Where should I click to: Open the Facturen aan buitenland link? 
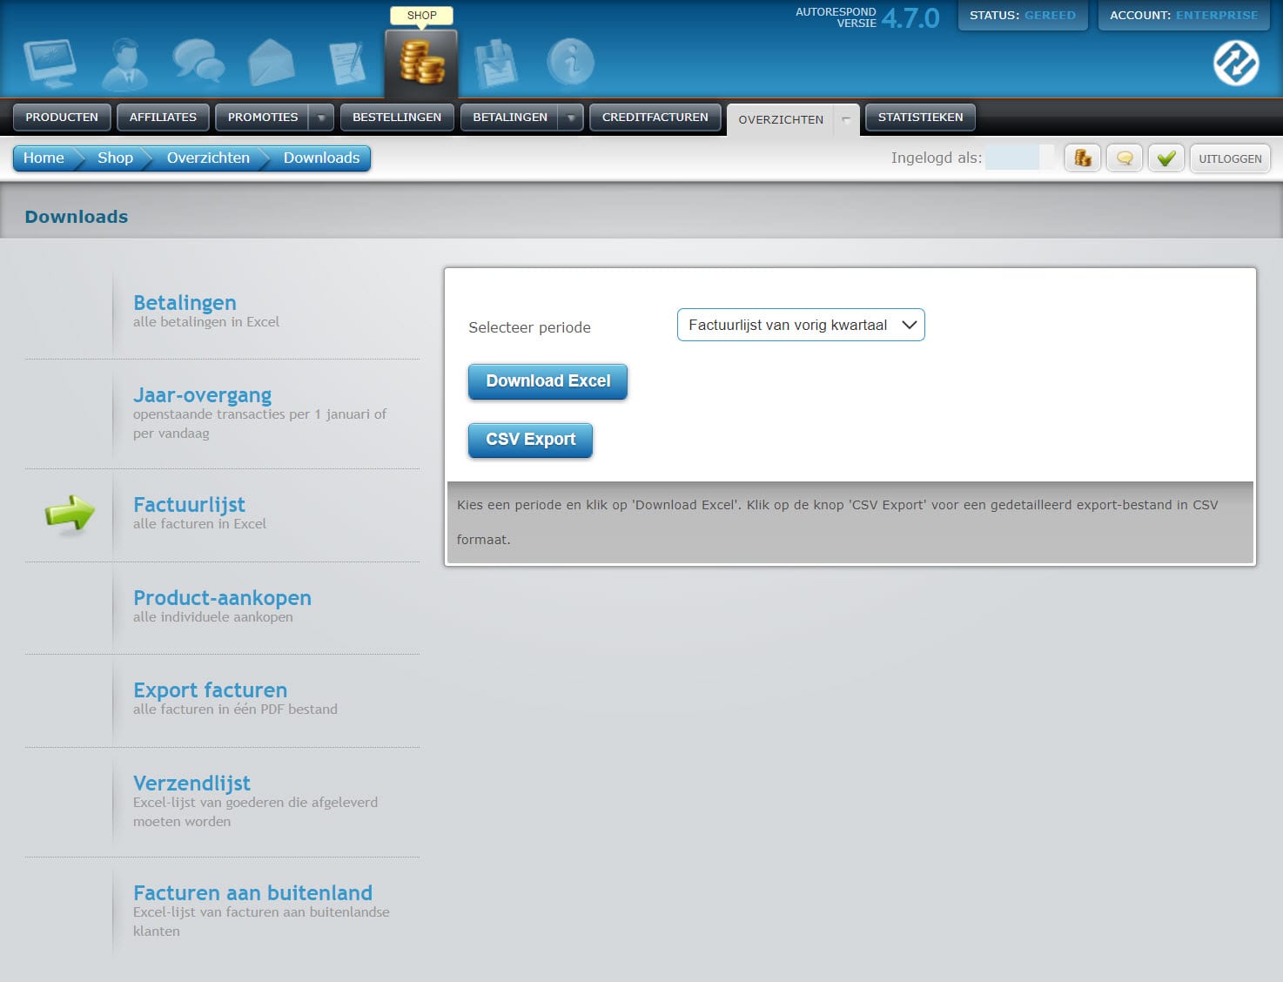(x=252, y=893)
